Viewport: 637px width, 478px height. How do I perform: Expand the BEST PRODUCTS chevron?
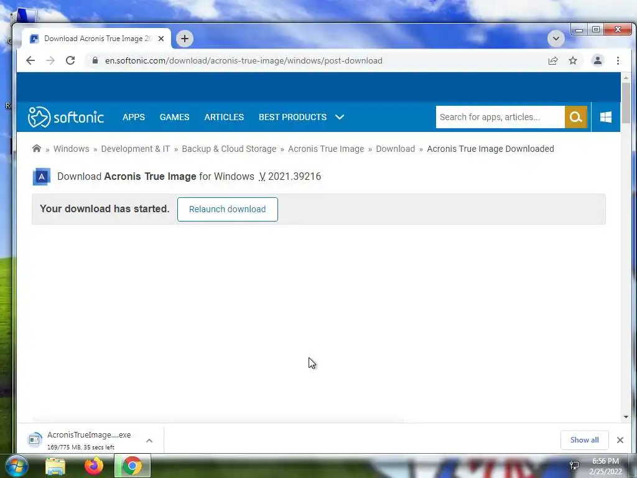(x=340, y=117)
